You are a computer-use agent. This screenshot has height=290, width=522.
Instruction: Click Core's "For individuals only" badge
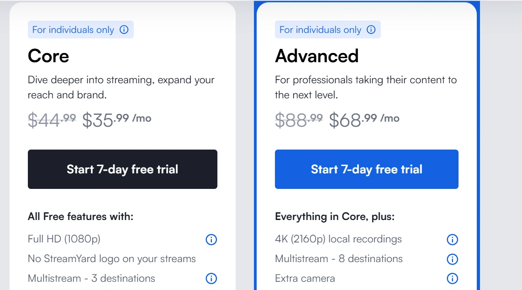(73, 30)
